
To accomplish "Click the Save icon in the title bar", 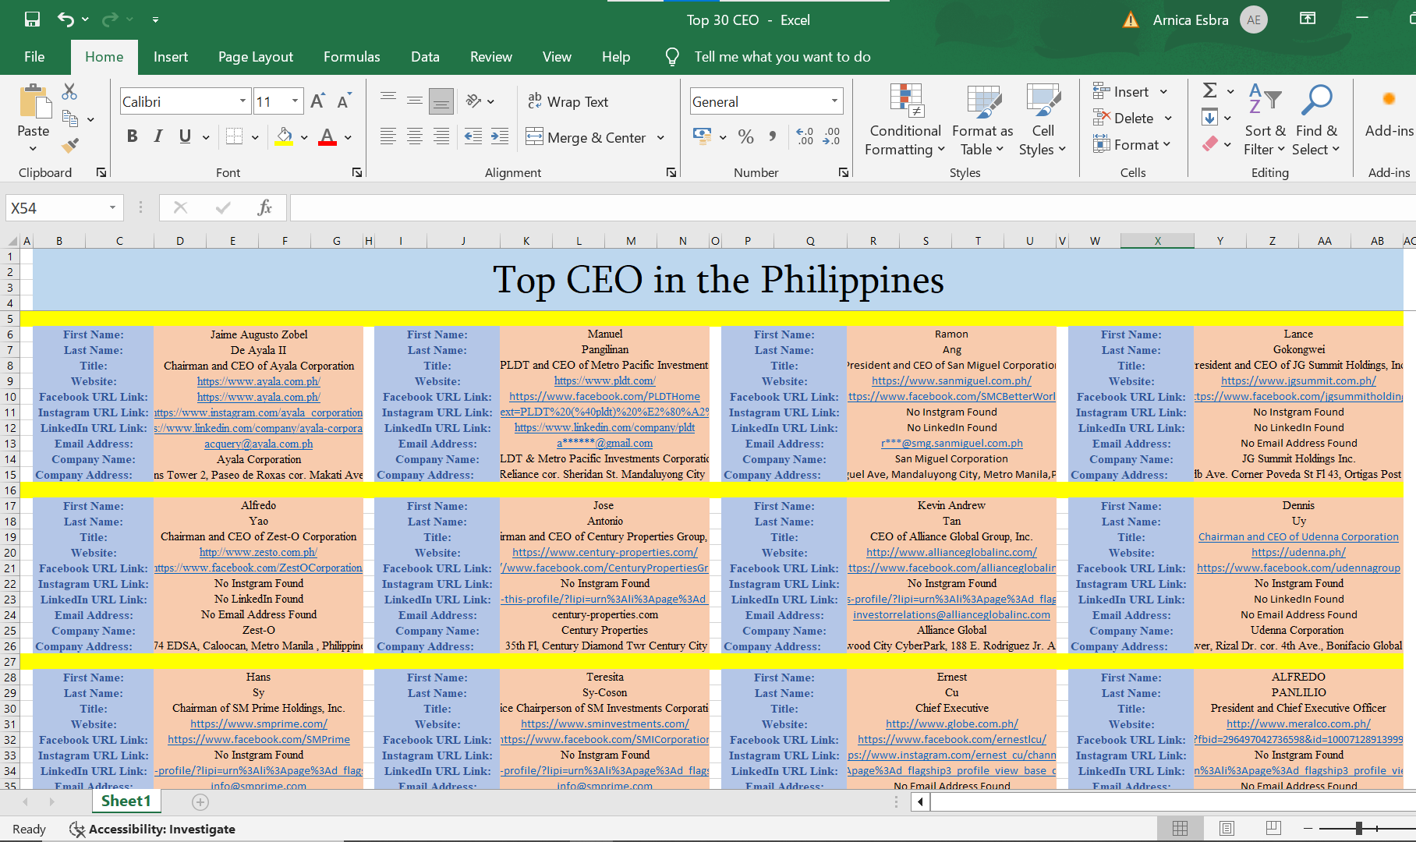I will [32, 19].
